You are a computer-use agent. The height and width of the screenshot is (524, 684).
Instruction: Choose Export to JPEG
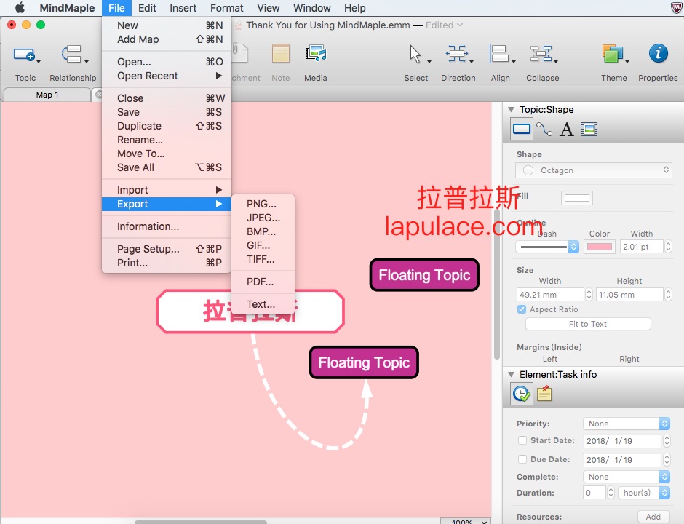(263, 218)
